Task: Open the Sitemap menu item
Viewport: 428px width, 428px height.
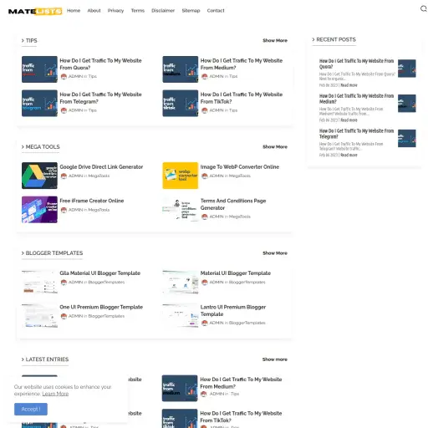Action: pos(191,11)
